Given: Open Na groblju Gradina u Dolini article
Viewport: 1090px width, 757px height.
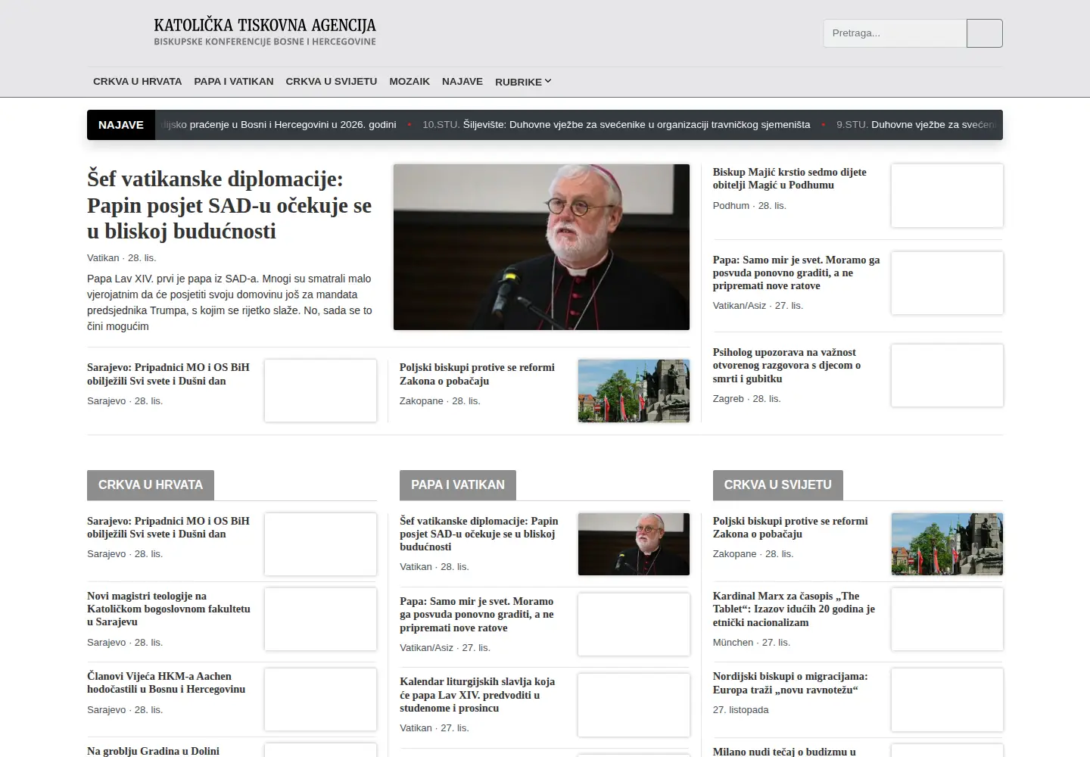Looking at the screenshot, I should (x=153, y=751).
